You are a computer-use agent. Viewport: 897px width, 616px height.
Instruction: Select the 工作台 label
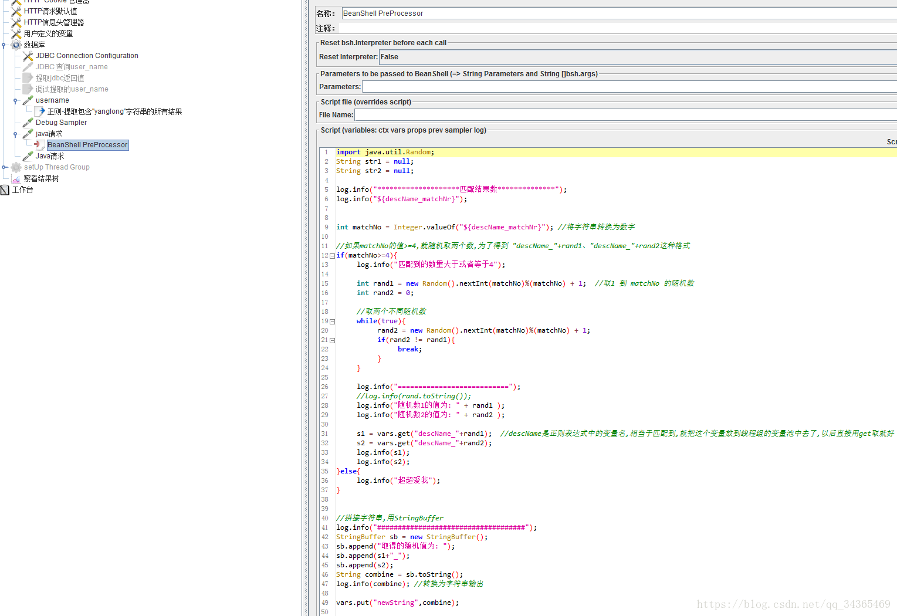pyautogui.click(x=23, y=190)
